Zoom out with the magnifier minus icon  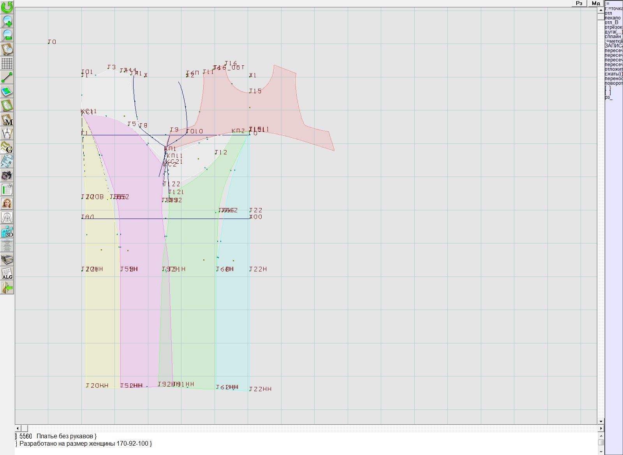7,35
